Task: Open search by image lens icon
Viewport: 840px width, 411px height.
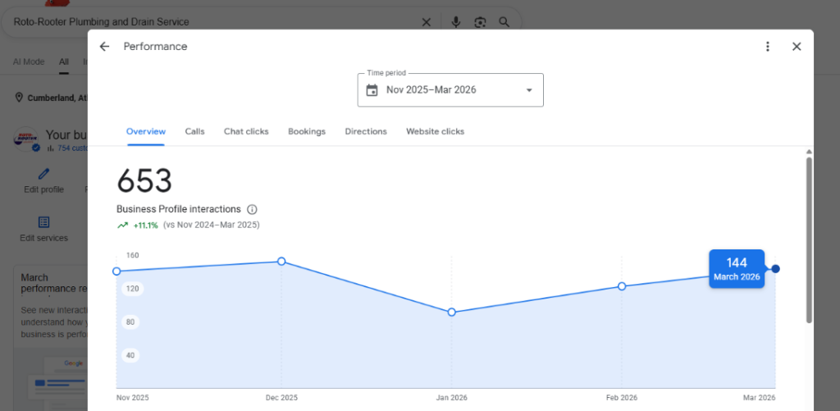Action: pos(480,22)
